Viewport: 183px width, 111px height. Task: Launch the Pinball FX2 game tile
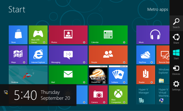98,75
